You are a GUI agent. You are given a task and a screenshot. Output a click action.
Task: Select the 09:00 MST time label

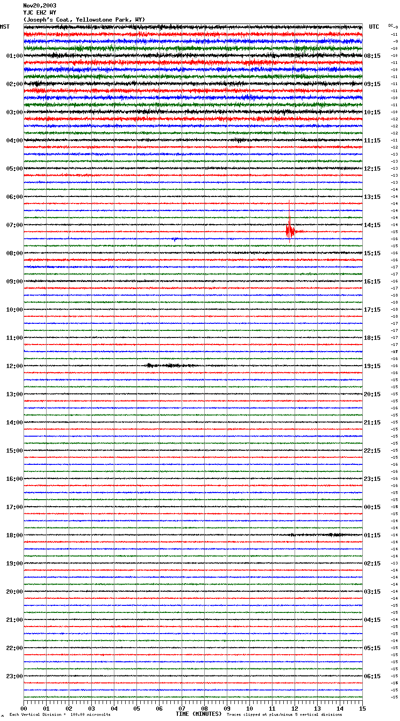15,282
